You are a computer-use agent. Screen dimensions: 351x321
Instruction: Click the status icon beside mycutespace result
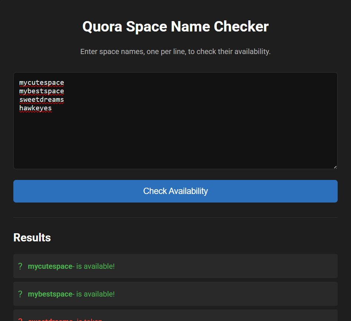(x=20, y=266)
